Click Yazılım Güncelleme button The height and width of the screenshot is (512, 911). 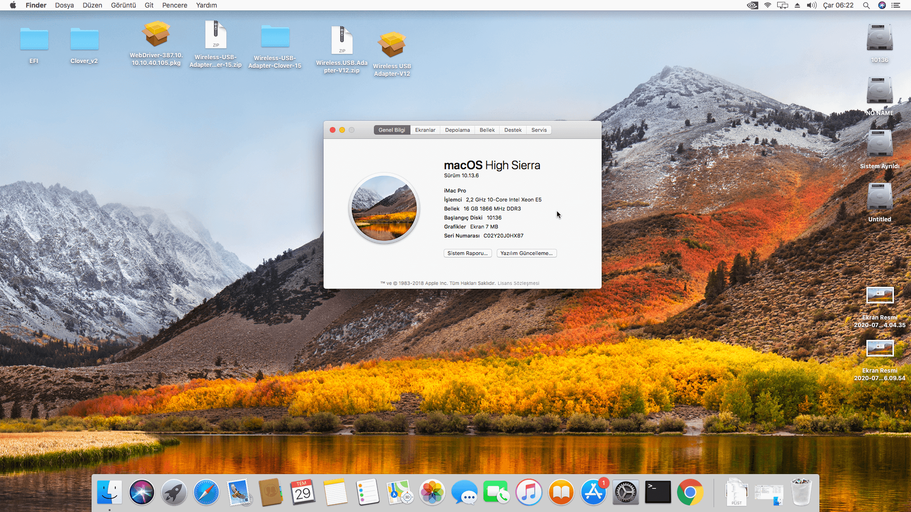pyautogui.click(x=526, y=253)
